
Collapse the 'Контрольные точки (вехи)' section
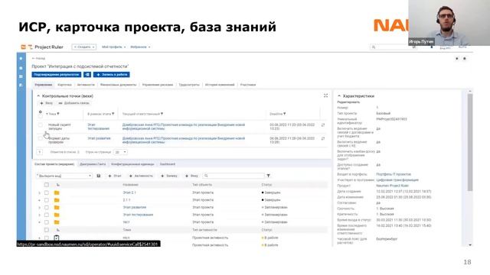pyautogui.click(x=38, y=96)
